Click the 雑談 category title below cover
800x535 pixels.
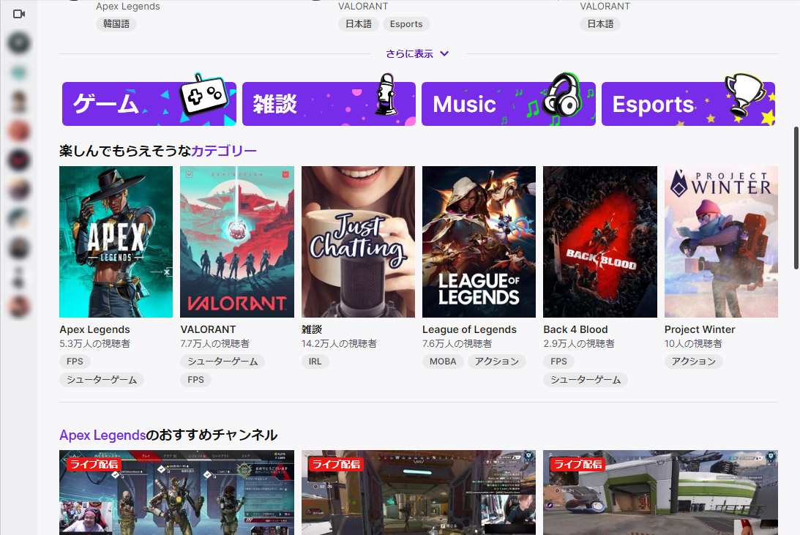(312, 329)
